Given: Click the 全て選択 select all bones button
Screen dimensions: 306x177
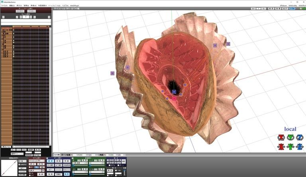Looking at the screenshot, I should point(59,165).
